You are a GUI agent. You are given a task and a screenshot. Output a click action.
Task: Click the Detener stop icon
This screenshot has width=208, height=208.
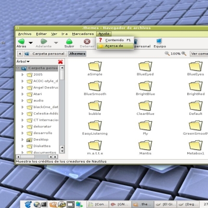point(87,42)
